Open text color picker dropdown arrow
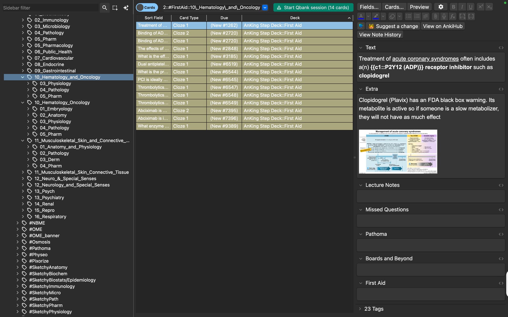The width and height of the screenshot is (508, 317). click(x=368, y=16)
